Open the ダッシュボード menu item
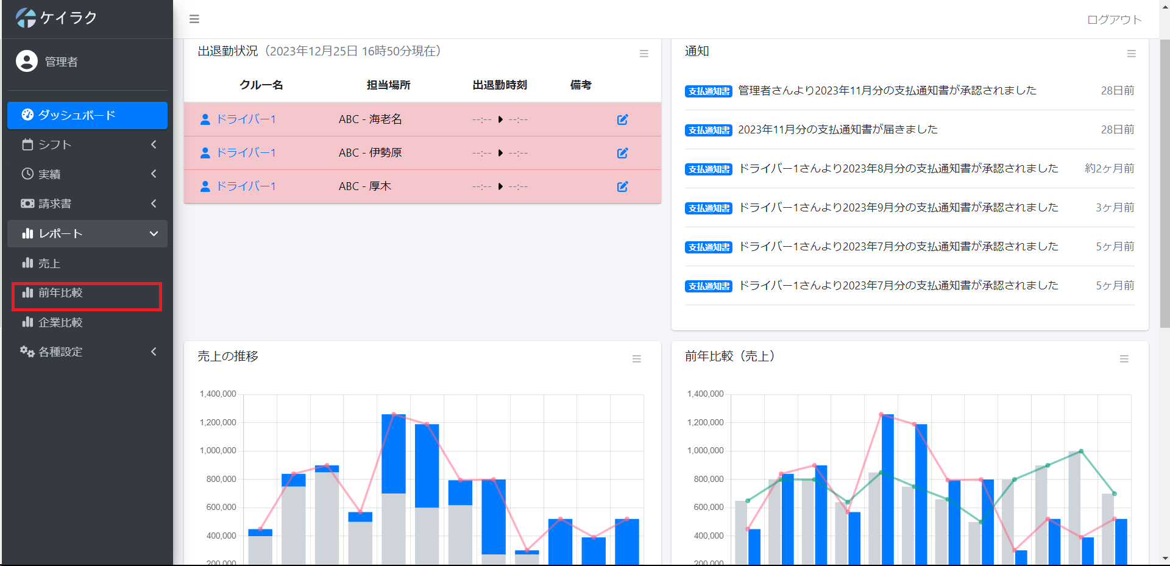 [87, 115]
